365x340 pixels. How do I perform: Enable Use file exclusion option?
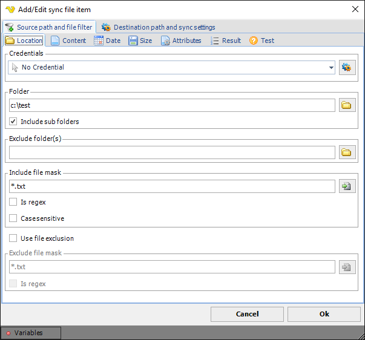tap(13, 238)
